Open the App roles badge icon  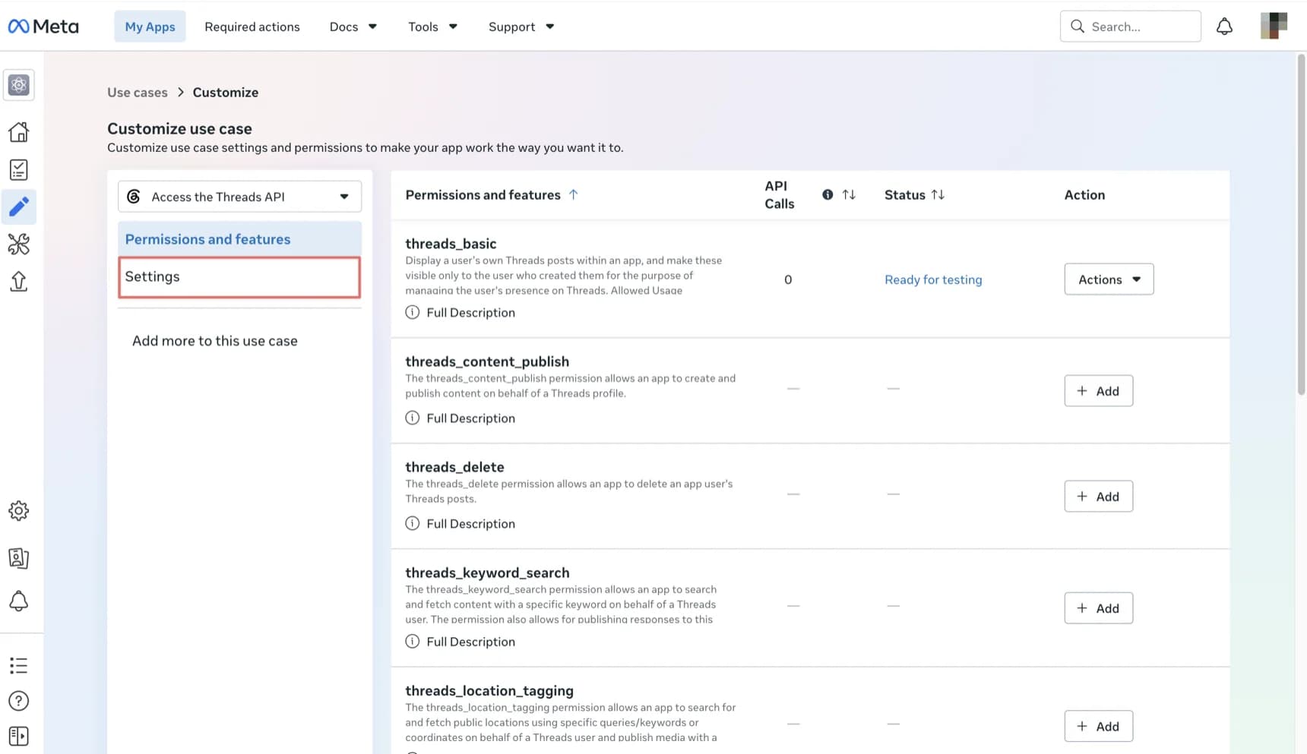coord(19,558)
